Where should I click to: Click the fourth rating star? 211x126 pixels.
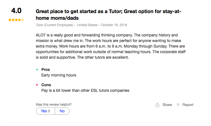pos(19,20)
